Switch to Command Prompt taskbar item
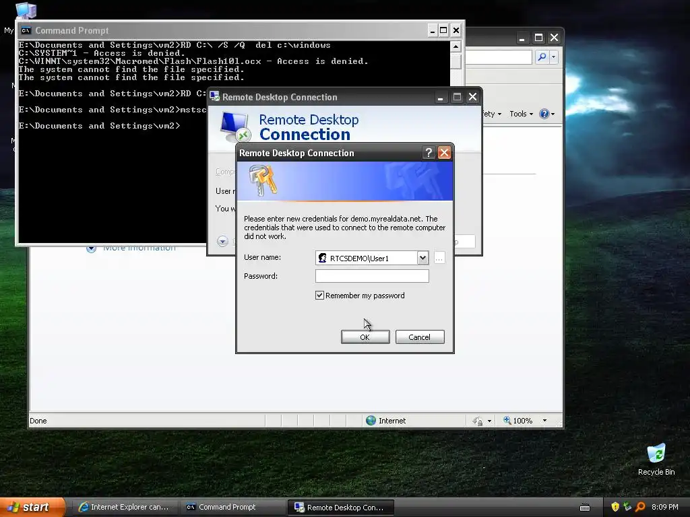Screen dimensions: 690x517 232,507
